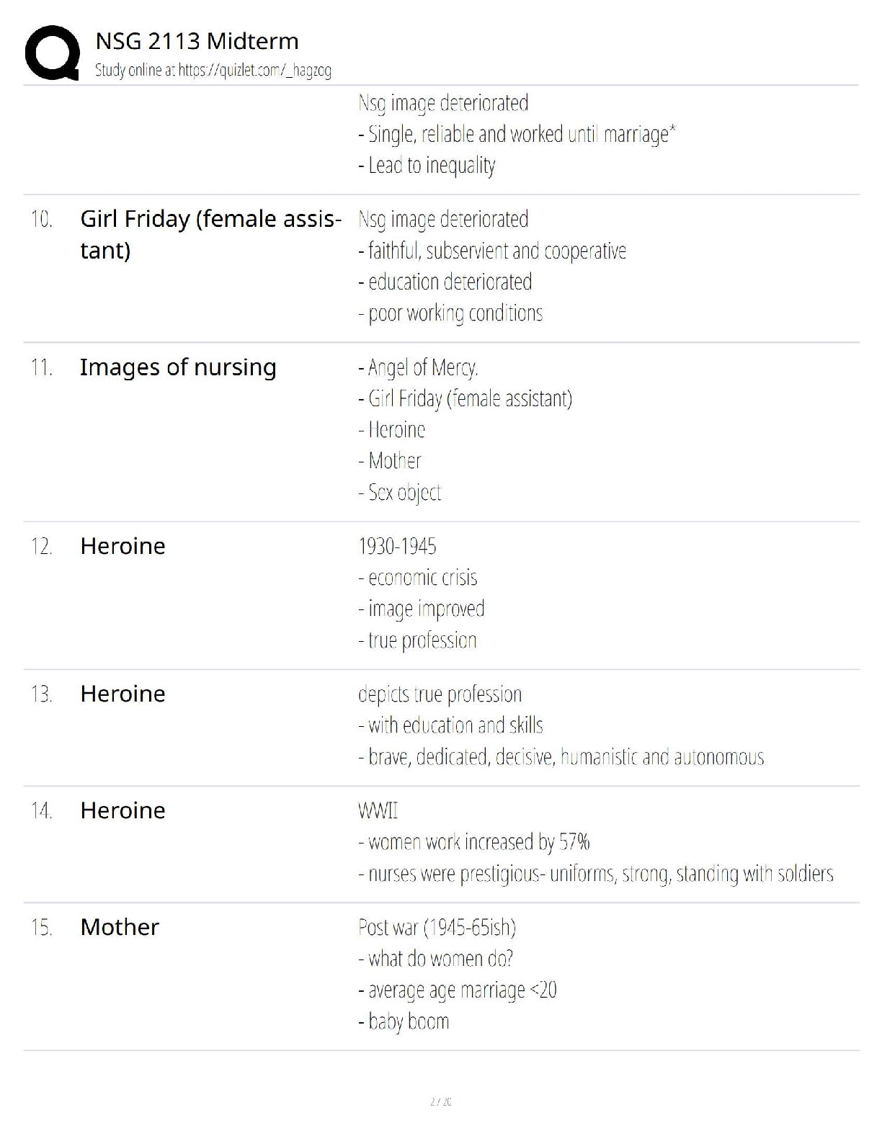Viewport: 882px width, 1141px height.
Task: Click the Heroine term numbered 12
Action: 122,546
